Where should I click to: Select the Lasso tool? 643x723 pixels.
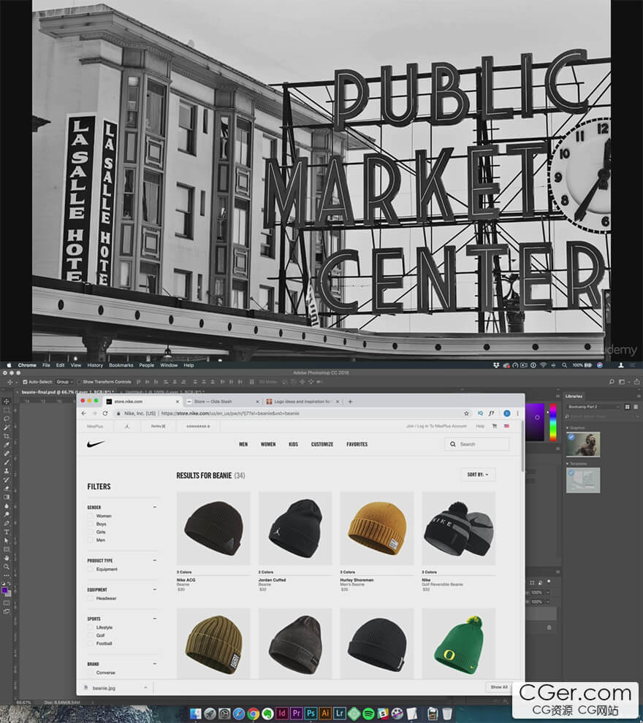coord(7,418)
